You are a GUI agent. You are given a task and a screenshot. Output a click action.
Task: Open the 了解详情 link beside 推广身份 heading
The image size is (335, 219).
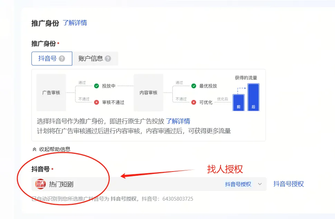[x=75, y=23]
